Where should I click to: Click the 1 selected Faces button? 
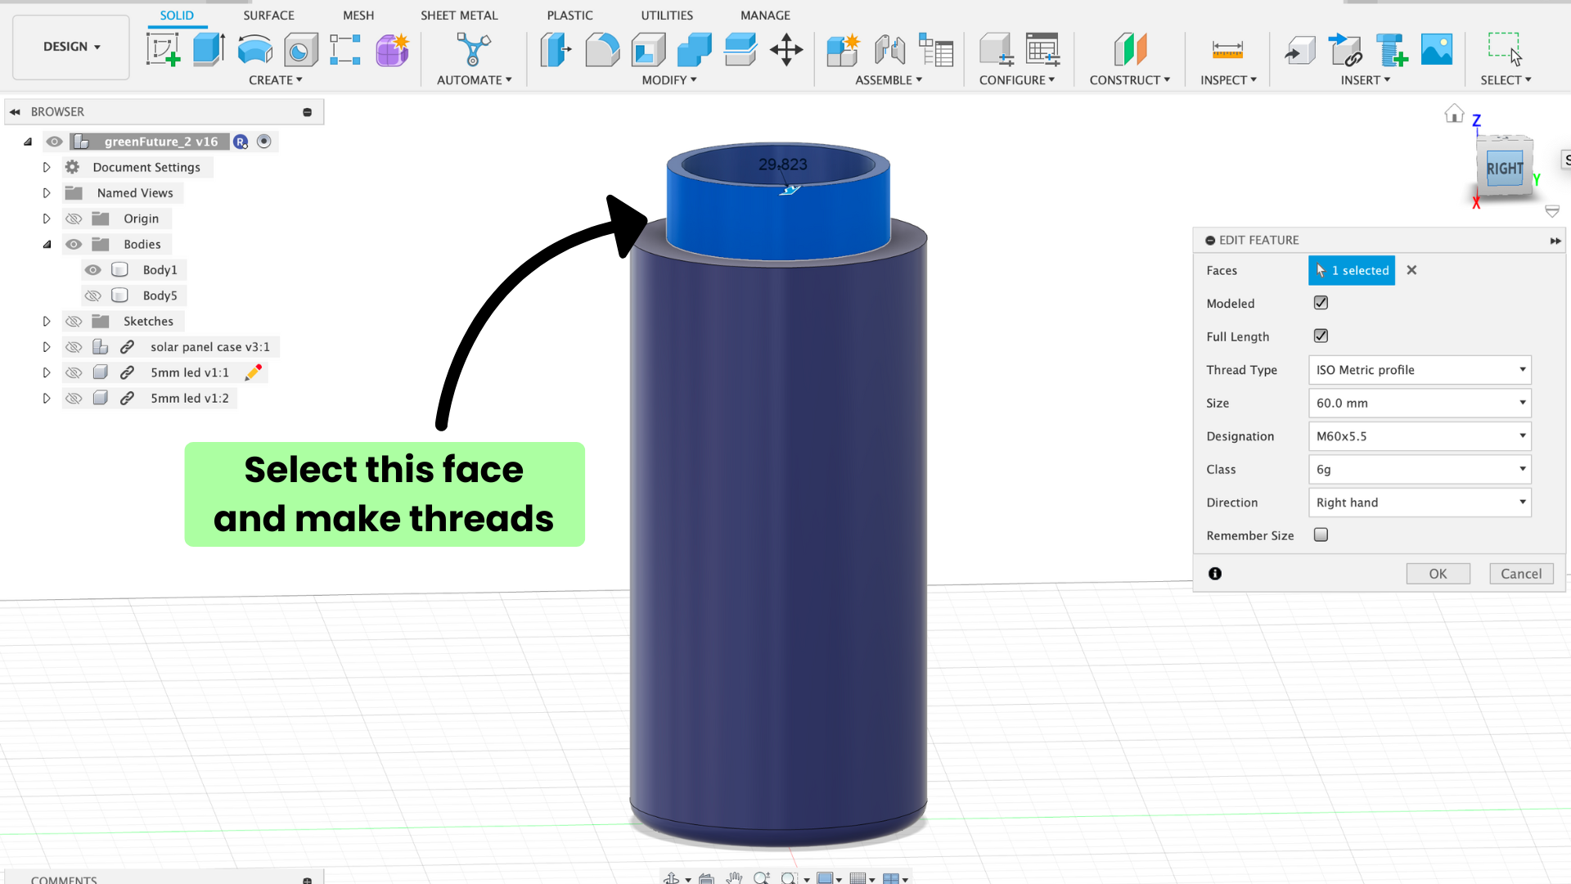pyautogui.click(x=1352, y=270)
